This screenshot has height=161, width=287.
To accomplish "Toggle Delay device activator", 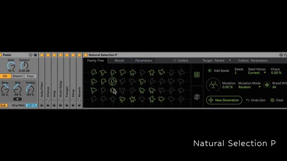I will click(73, 55).
